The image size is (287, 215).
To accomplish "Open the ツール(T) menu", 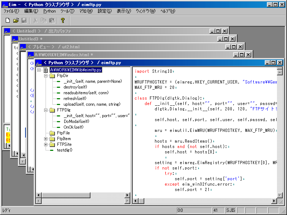I will click(x=67, y=11).
